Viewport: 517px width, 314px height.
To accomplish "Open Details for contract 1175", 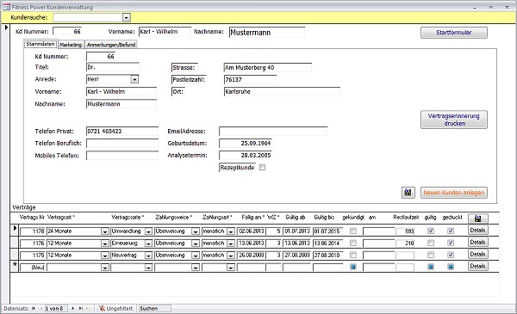I will tap(477, 254).
